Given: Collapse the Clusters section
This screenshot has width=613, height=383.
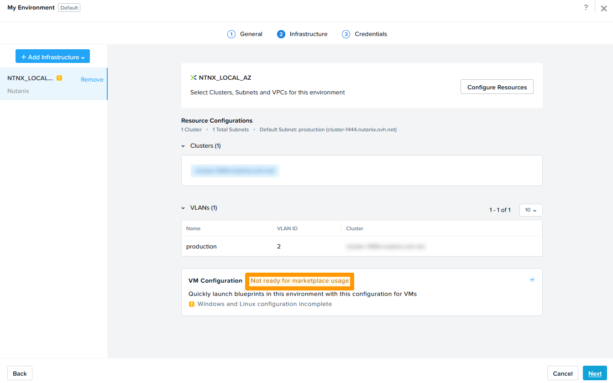Looking at the screenshot, I should click(183, 145).
